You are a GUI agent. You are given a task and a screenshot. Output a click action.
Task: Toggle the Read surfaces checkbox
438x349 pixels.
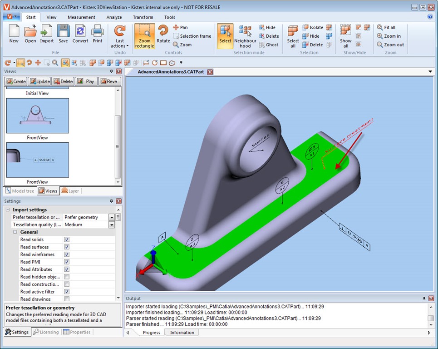pos(67,247)
